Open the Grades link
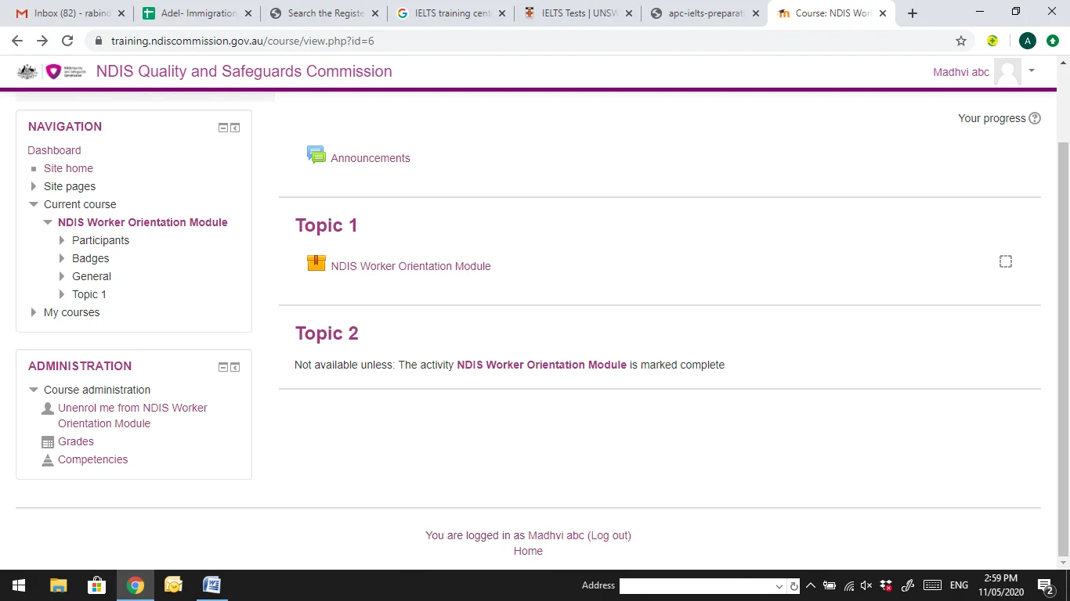The width and height of the screenshot is (1070, 601). (x=76, y=441)
